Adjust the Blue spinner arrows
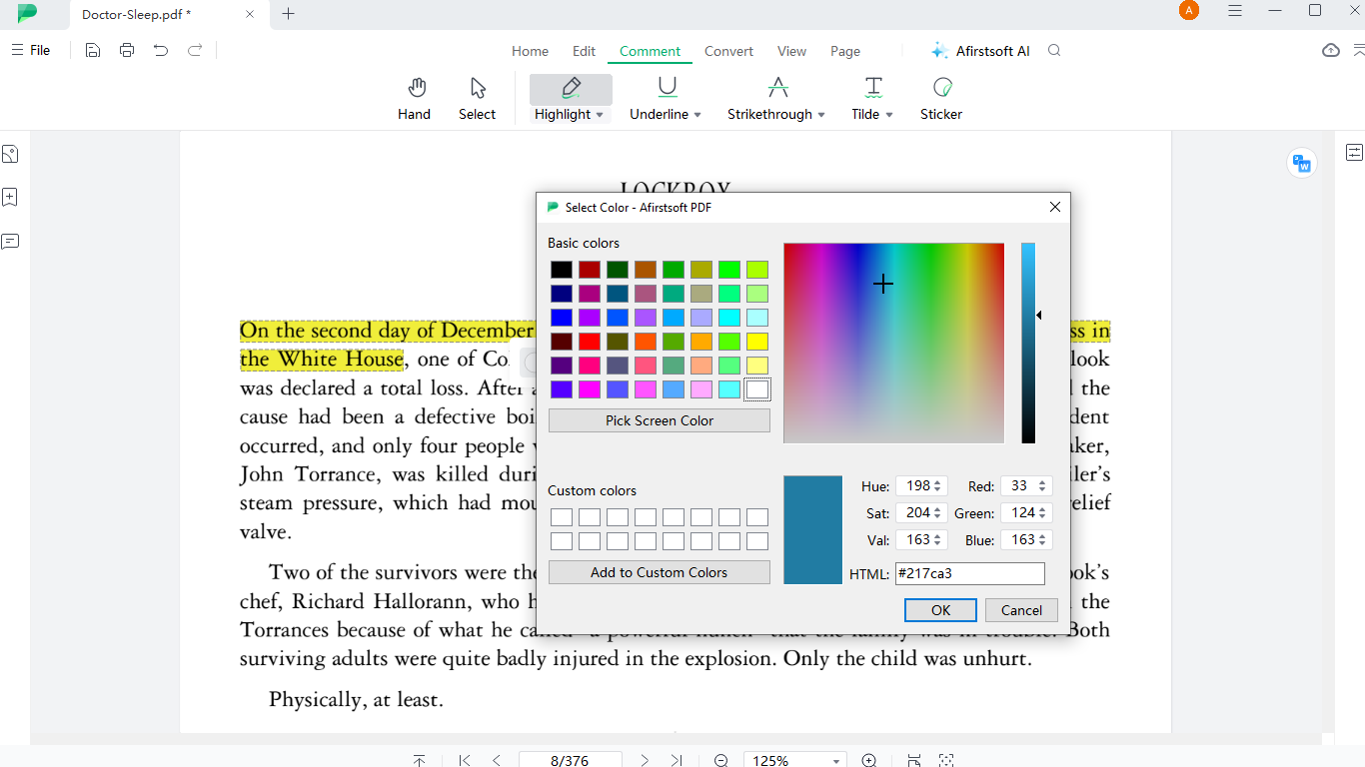Viewport: 1365px width, 767px height. click(x=1042, y=540)
